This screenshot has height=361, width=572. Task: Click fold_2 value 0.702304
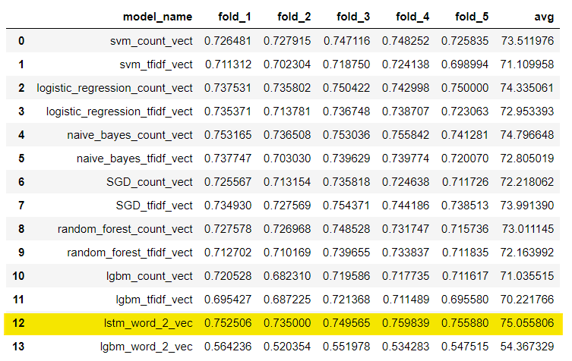click(x=287, y=64)
